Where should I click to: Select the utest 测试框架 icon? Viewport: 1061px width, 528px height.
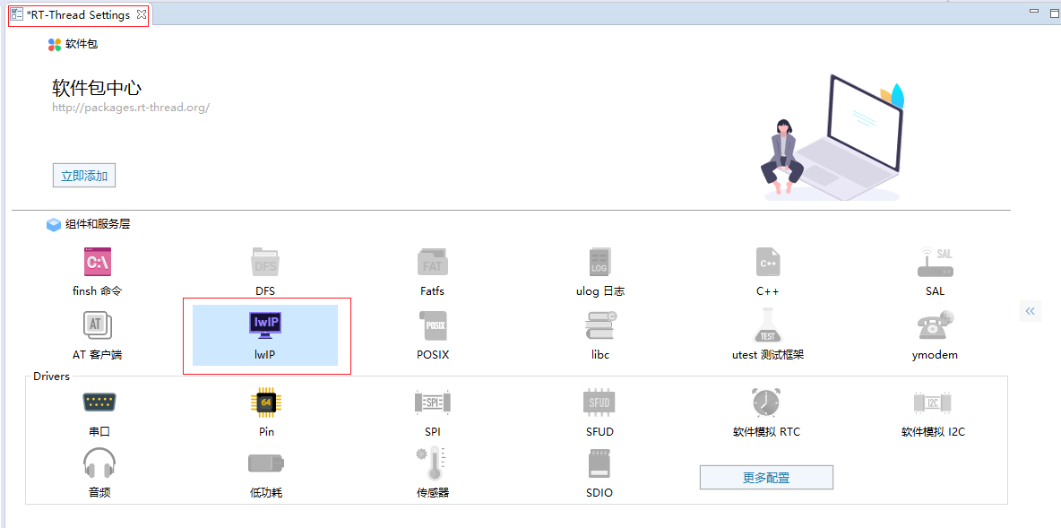coord(766,333)
